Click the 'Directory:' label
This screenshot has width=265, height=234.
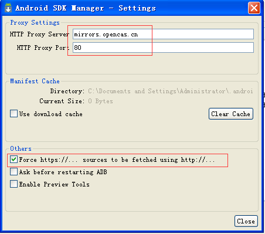(x=67, y=91)
